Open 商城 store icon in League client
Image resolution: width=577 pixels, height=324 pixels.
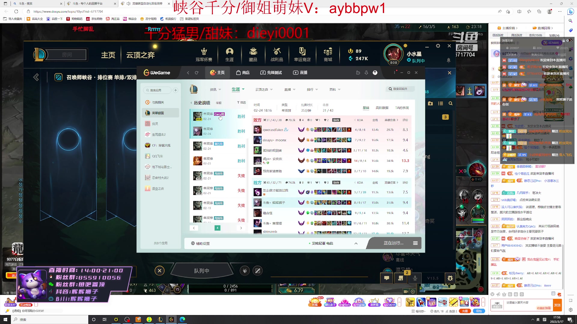pos(328,55)
